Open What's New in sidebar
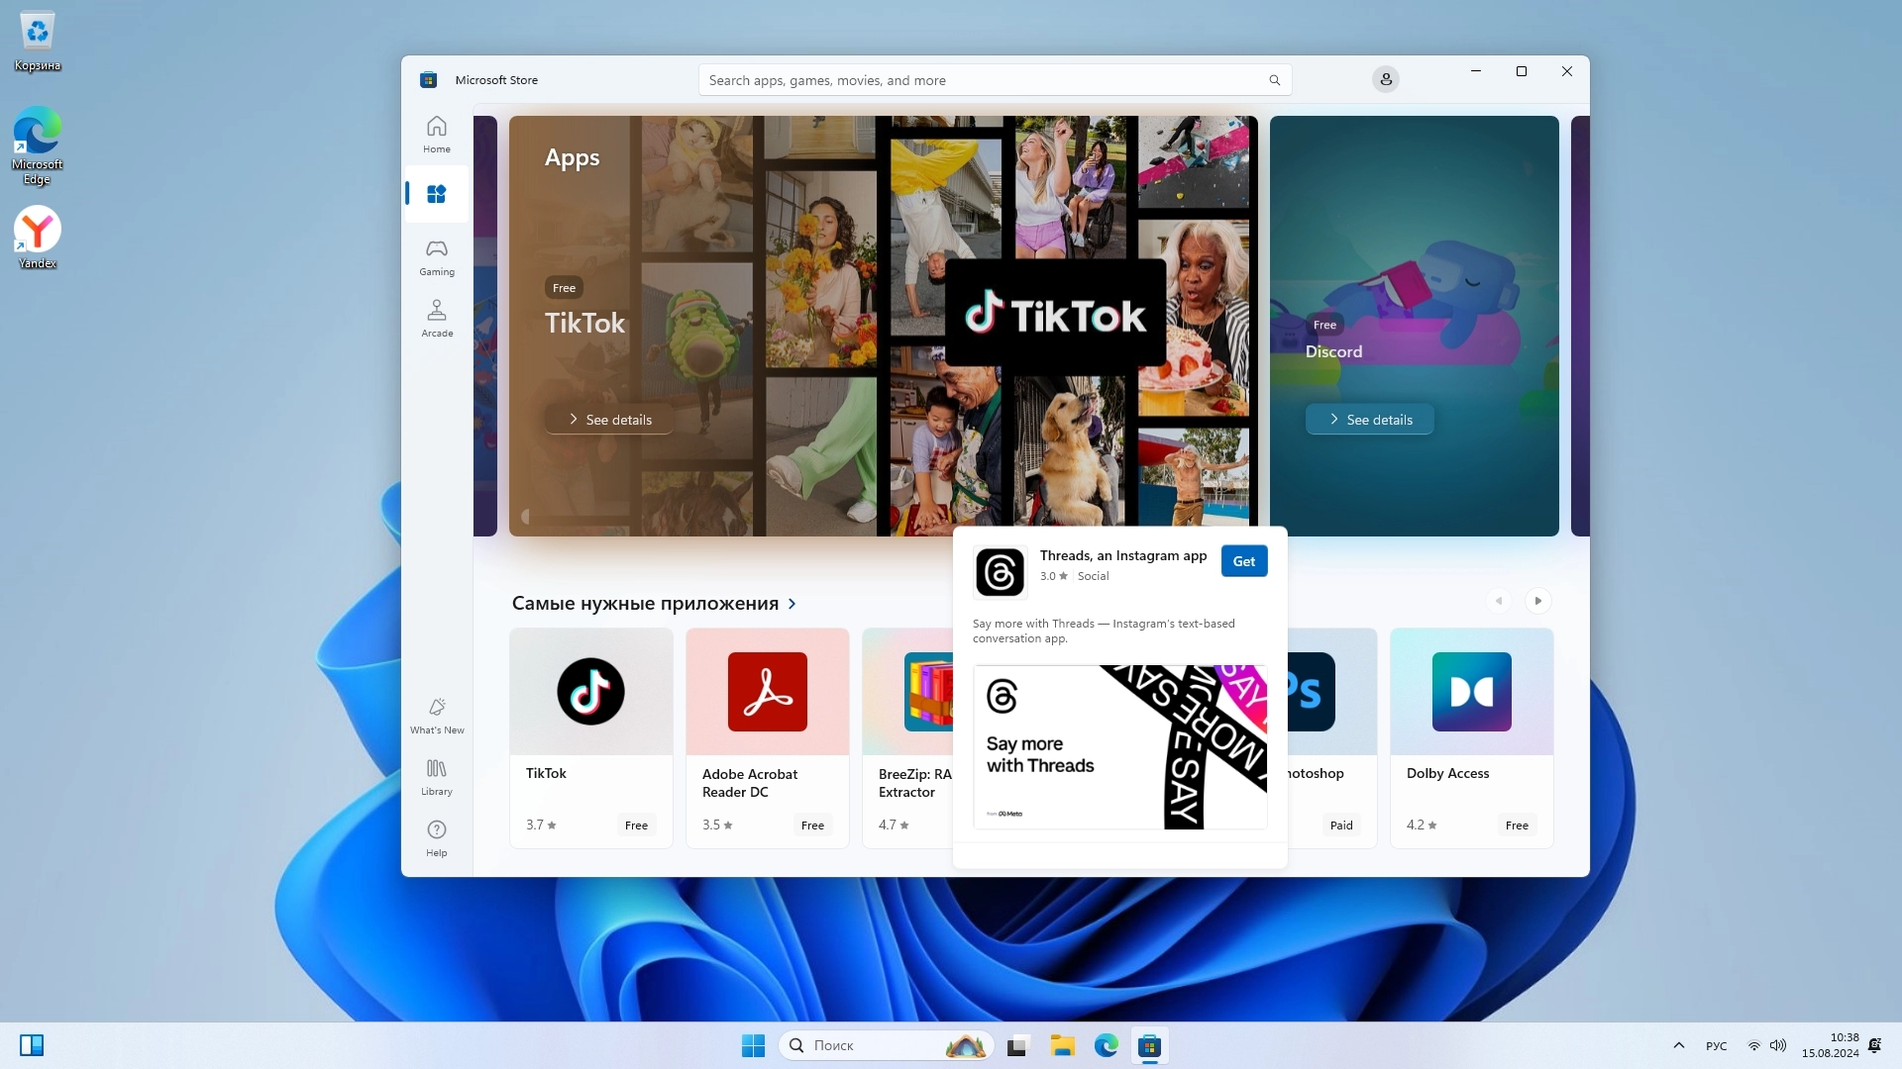 [x=436, y=715]
